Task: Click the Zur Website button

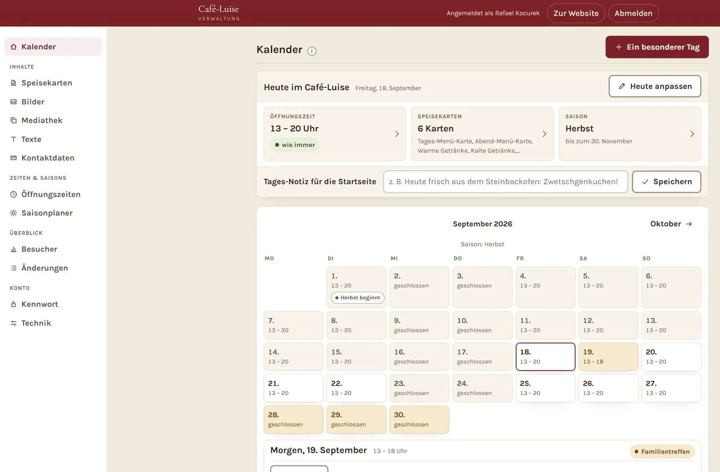Action: point(576,13)
